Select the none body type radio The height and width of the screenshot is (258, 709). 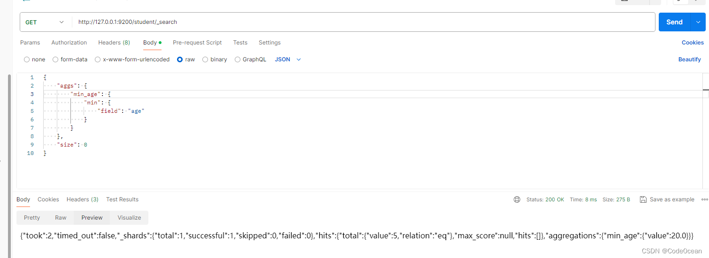click(27, 59)
